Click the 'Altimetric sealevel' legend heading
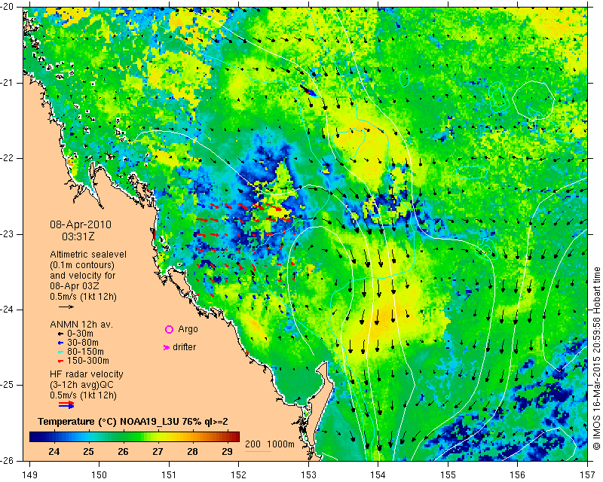 (88, 255)
